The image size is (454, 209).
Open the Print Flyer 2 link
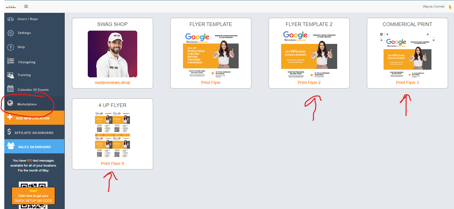click(309, 83)
